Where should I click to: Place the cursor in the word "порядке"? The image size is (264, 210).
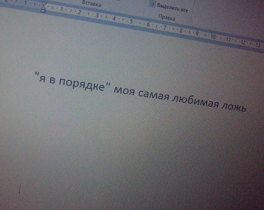(x=82, y=85)
